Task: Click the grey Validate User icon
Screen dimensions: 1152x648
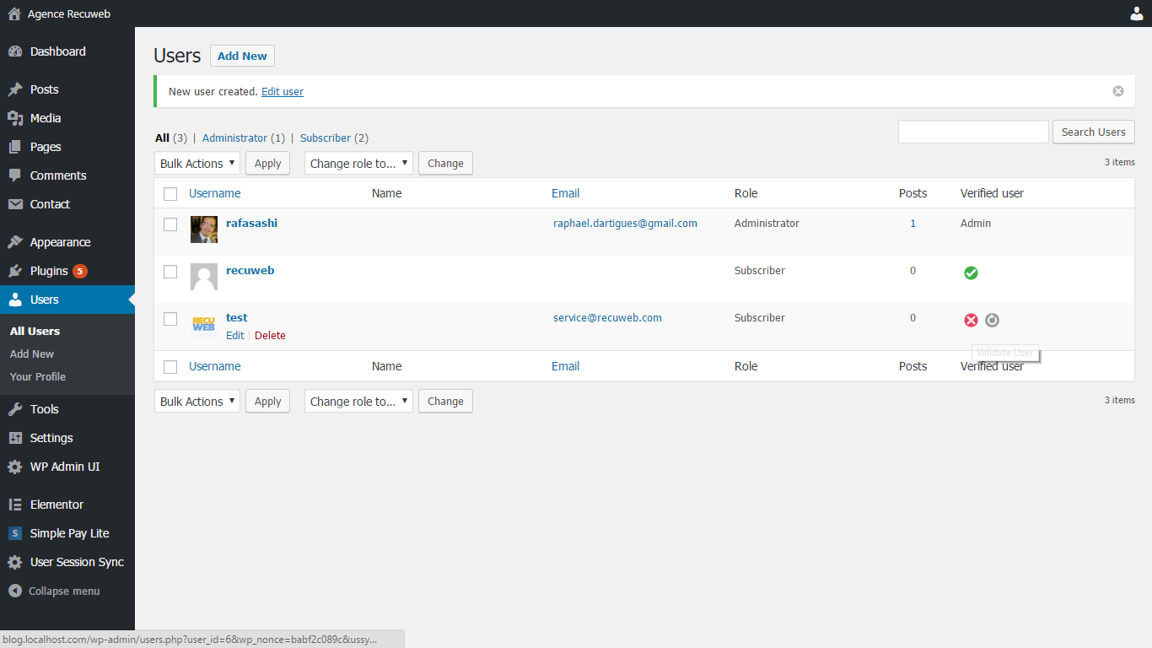Action: pos(992,320)
